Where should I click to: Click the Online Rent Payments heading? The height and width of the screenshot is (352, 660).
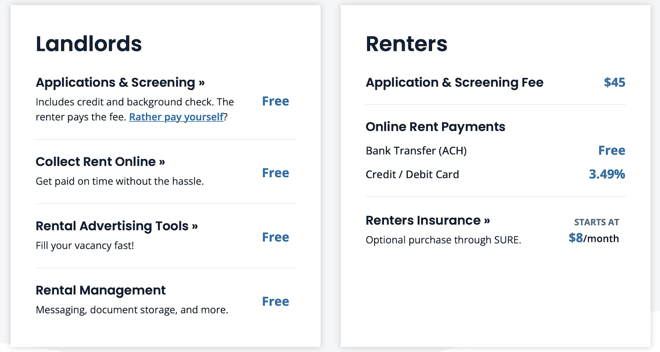pyautogui.click(x=435, y=127)
